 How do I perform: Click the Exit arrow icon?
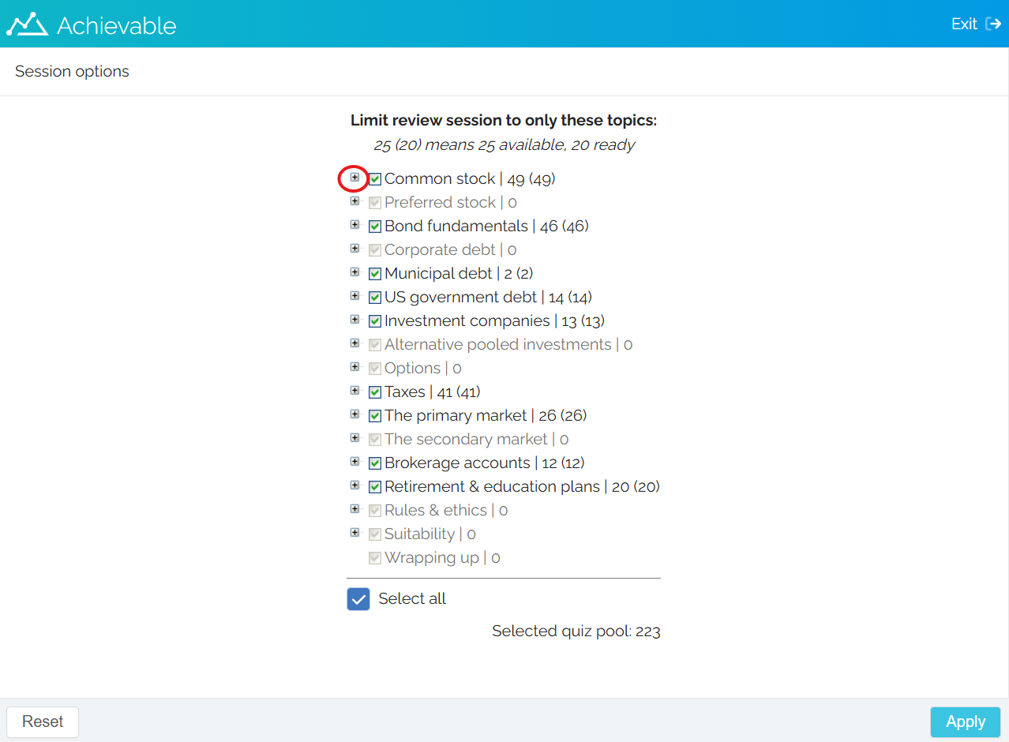[993, 24]
